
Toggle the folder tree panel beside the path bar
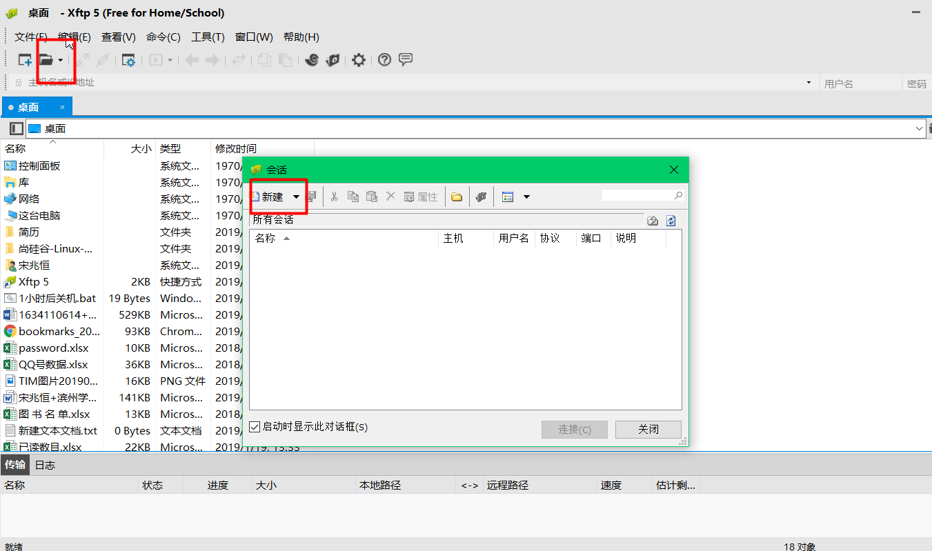(15, 128)
